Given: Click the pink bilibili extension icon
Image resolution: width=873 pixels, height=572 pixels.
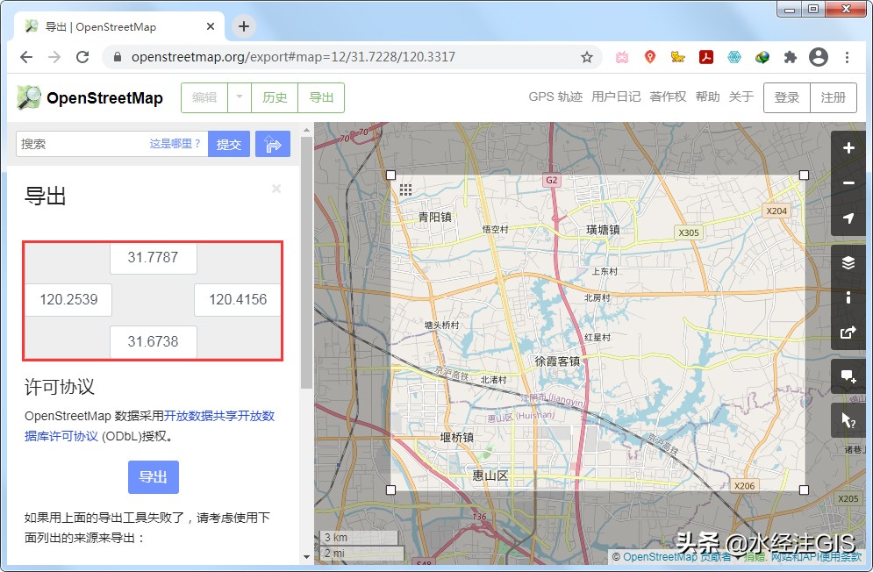Looking at the screenshot, I should pos(622,57).
